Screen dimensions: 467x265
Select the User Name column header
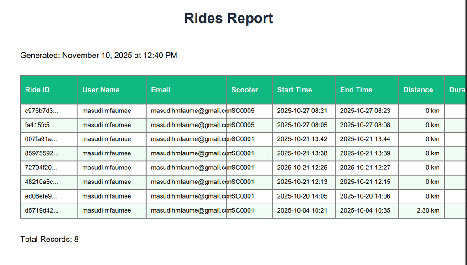101,90
